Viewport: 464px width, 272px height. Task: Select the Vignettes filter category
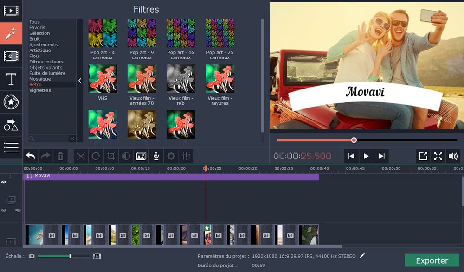(40, 90)
